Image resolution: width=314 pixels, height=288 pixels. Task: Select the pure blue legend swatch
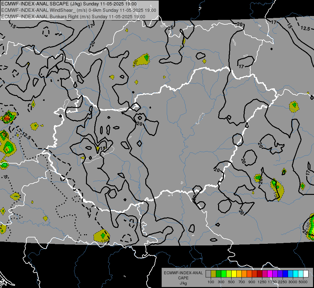(285, 274)
